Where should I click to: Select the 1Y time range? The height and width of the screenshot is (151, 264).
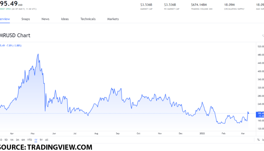point(36,140)
